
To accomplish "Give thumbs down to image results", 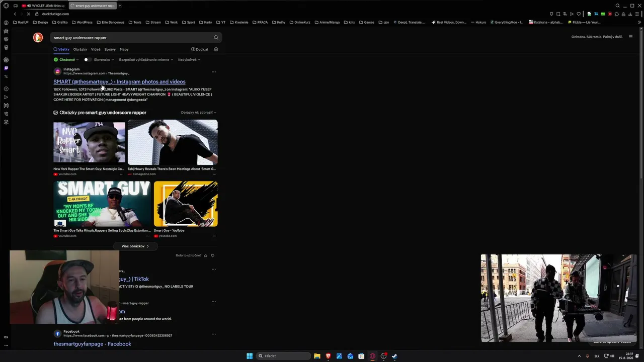I will (x=212, y=255).
